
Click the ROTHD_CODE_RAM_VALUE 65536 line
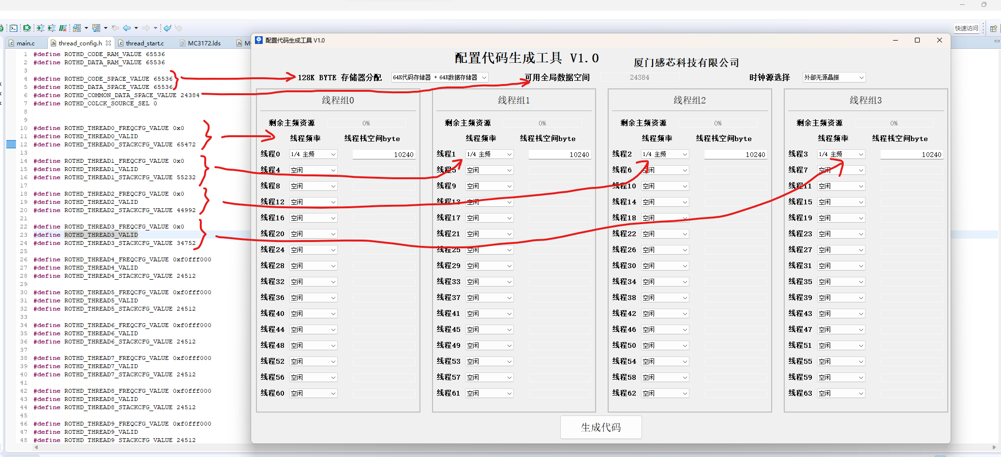click(99, 54)
